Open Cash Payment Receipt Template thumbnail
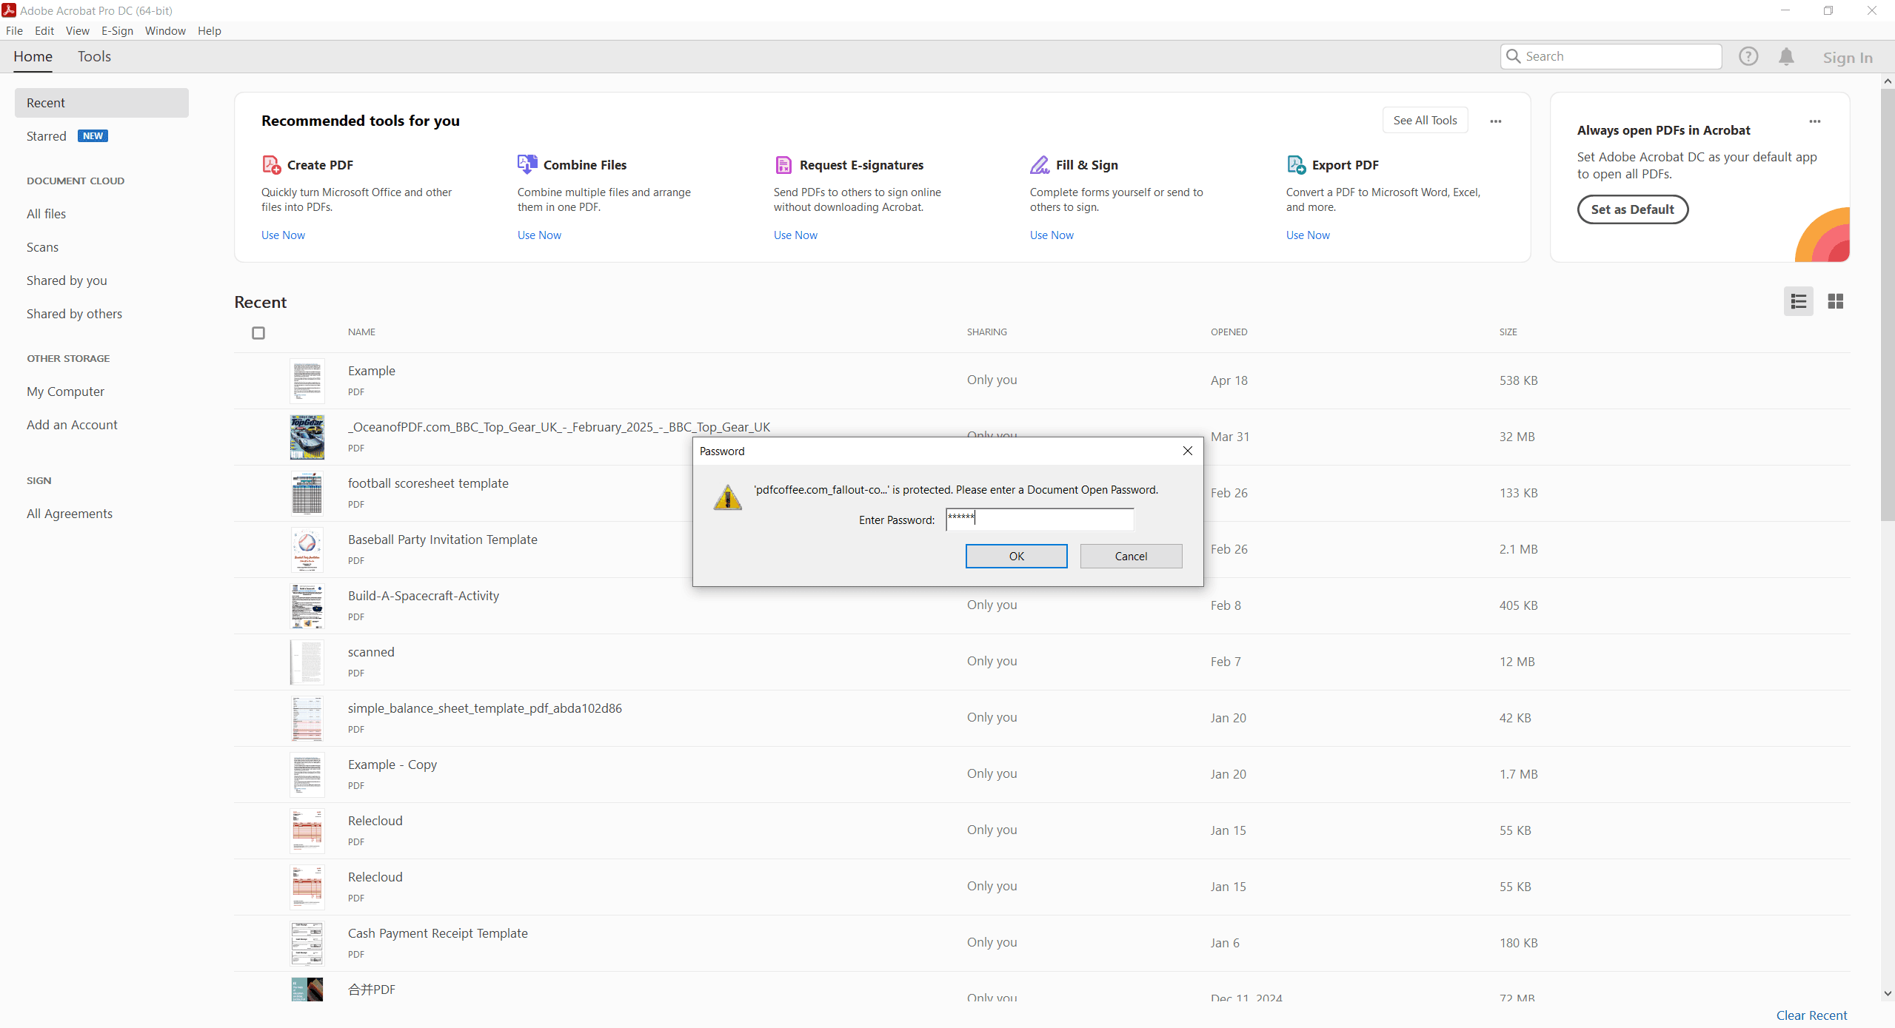This screenshot has height=1028, width=1895. (307, 943)
